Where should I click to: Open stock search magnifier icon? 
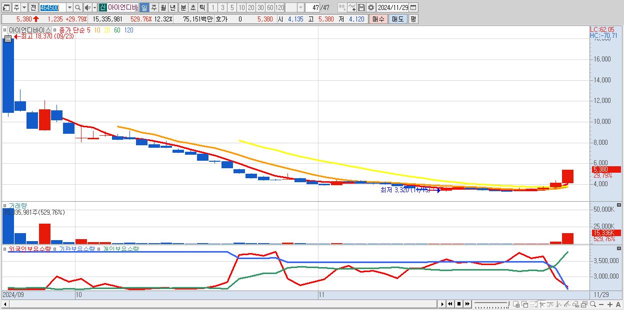pos(78,7)
